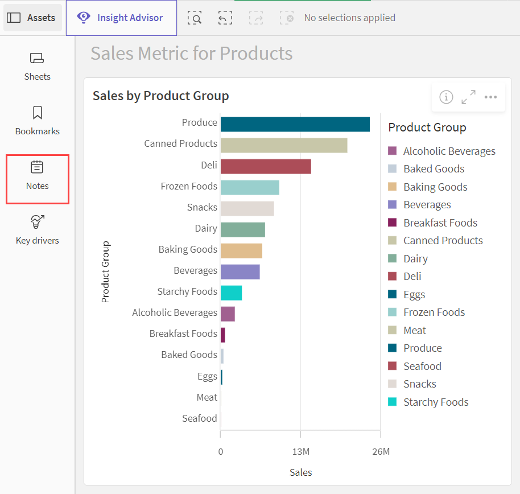Click Snacks legend label
The height and width of the screenshot is (494, 520).
pyautogui.click(x=419, y=384)
